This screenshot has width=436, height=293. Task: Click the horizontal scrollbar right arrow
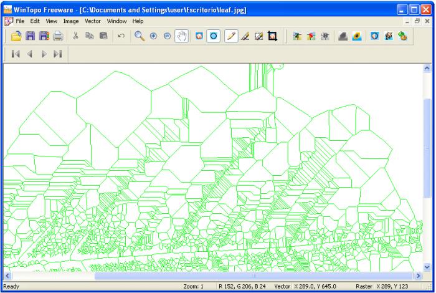coord(418,276)
